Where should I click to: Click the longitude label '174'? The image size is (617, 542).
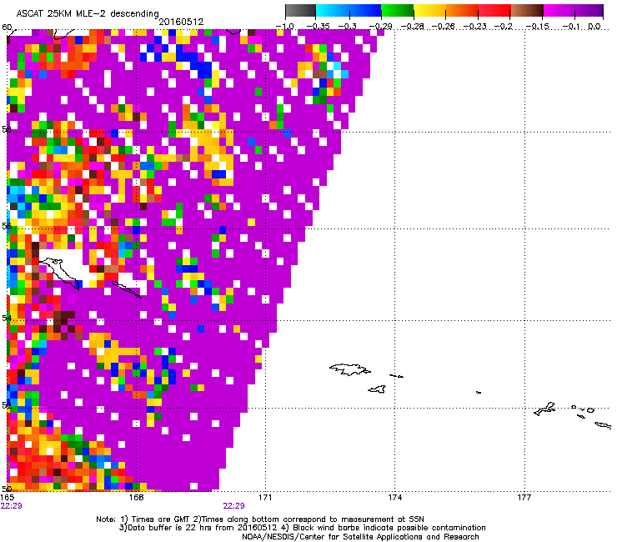[x=394, y=498]
